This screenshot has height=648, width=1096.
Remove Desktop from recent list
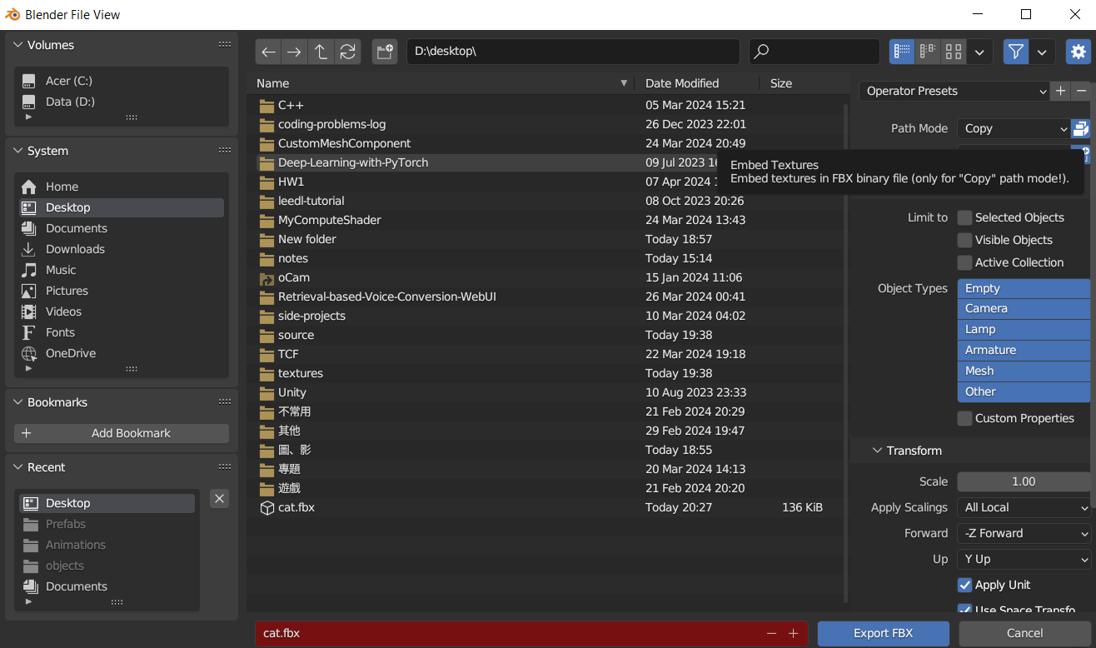click(x=219, y=498)
